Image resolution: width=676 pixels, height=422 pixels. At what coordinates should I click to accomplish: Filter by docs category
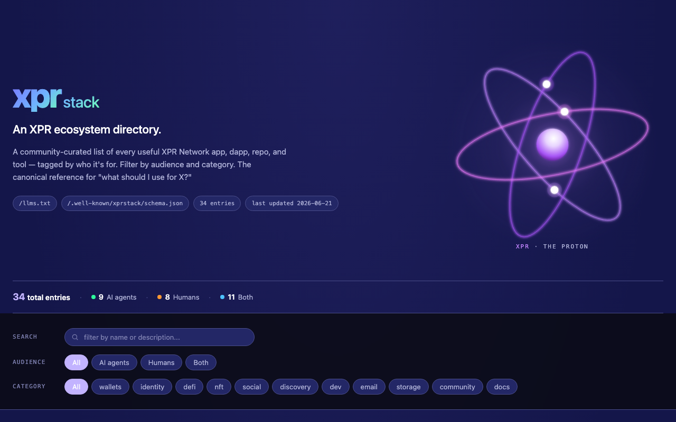pos(502,387)
